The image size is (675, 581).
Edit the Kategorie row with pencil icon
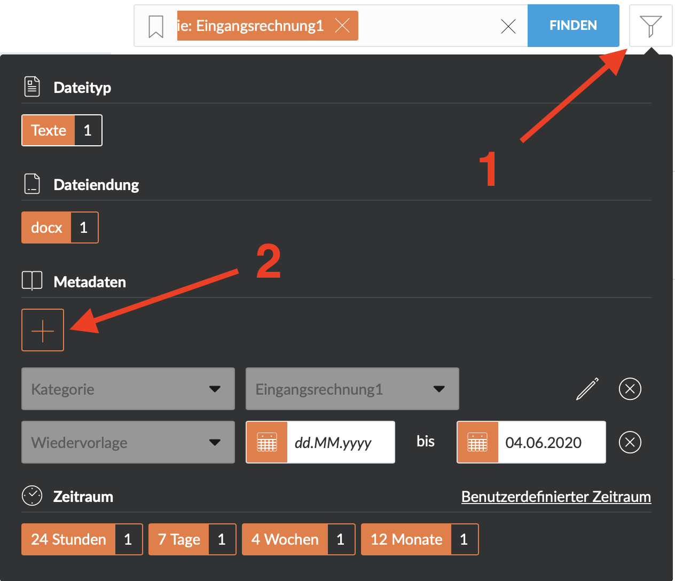click(x=587, y=389)
